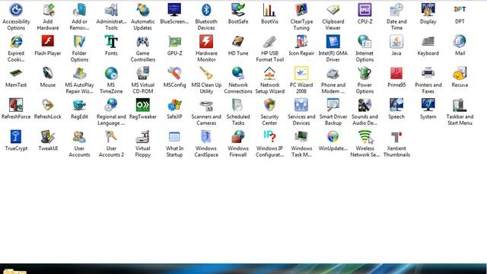Open Add Hardware wizard icon

pos(48,10)
